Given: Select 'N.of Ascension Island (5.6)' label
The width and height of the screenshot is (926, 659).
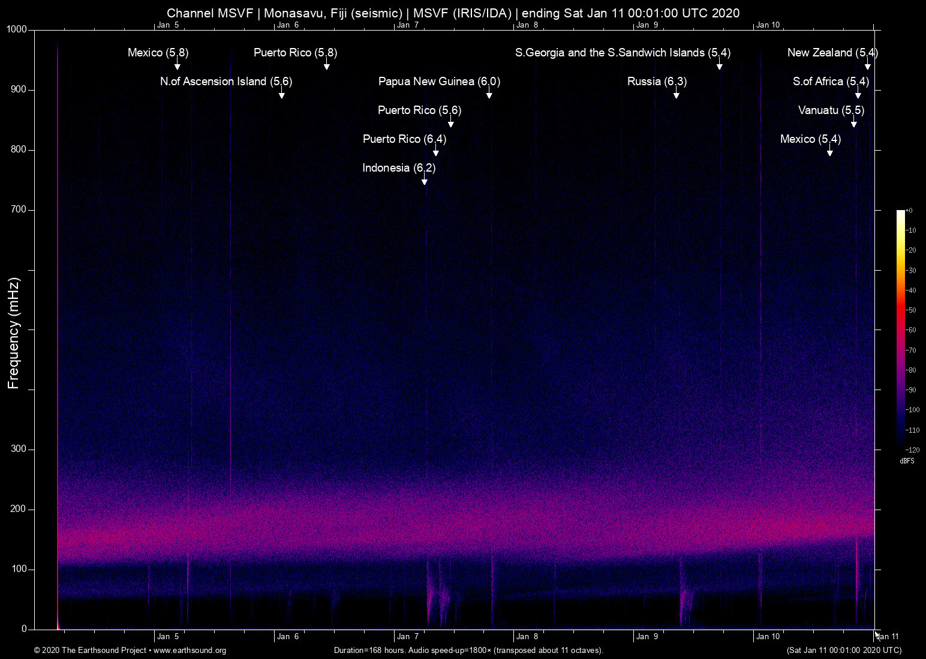Looking at the screenshot, I should 226,82.
